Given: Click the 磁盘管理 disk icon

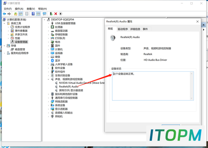Looking at the screenshot, I should click(12, 49).
